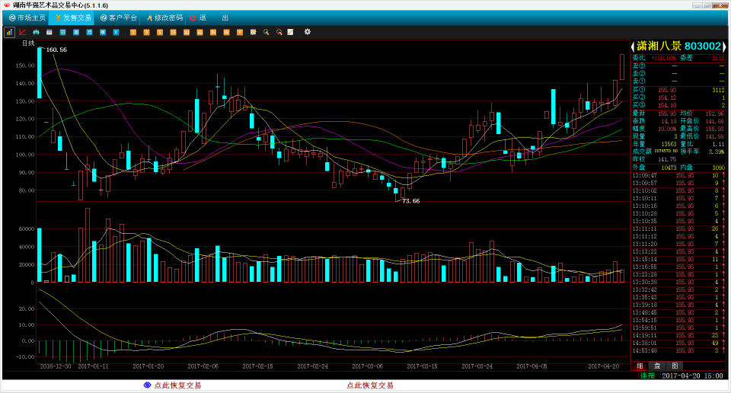Image resolution: width=731 pixels, height=393 pixels.
Task: Select the cyan candlestick chart icon
Action: pyautogui.click(x=36, y=32)
